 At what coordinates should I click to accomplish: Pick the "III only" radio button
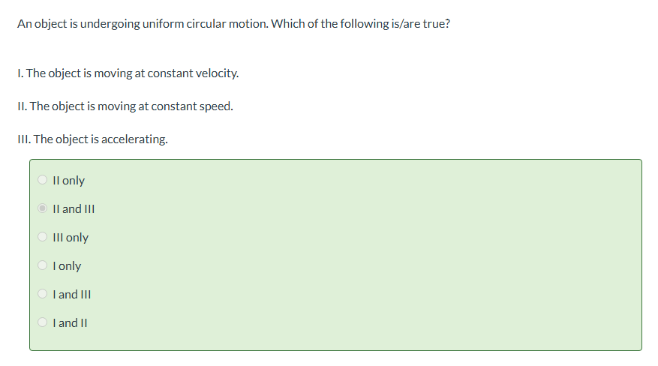[x=43, y=237]
